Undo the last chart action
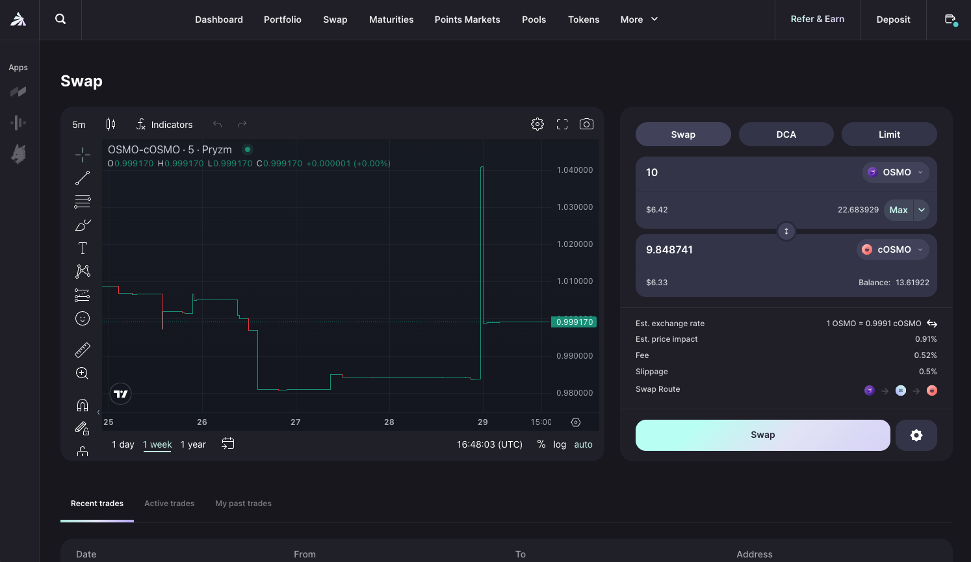This screenshot has height=562, width=971. tap(217, 124)
